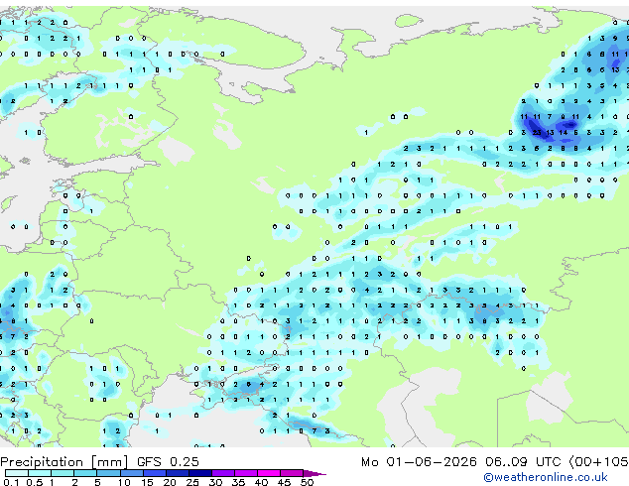Click the legend label "0.1"

point(11,482)
